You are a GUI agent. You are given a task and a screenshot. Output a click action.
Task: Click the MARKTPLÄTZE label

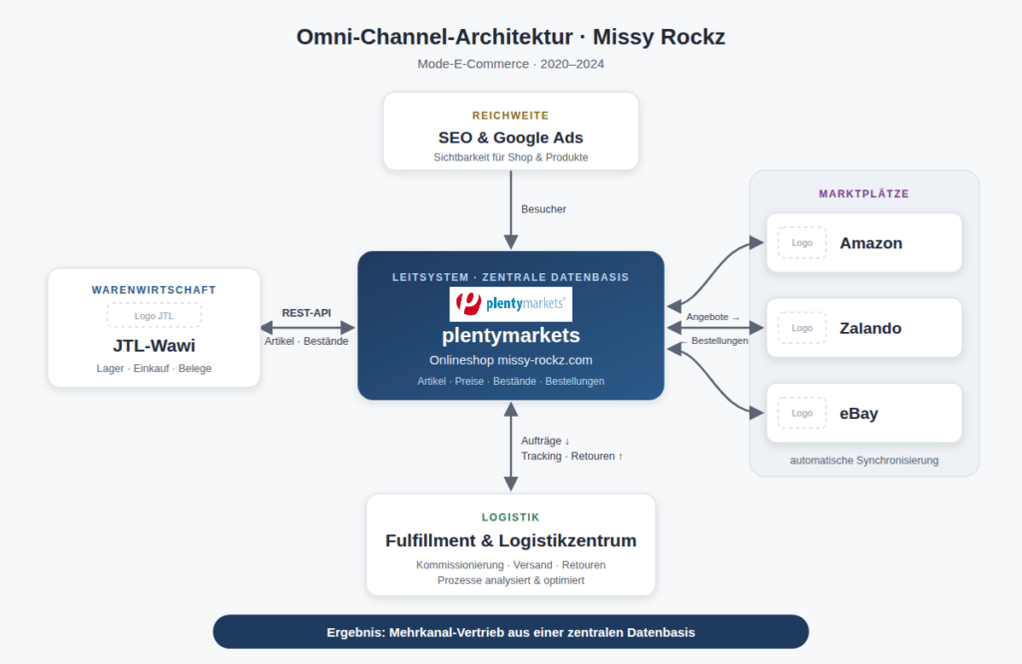[863, 193]
